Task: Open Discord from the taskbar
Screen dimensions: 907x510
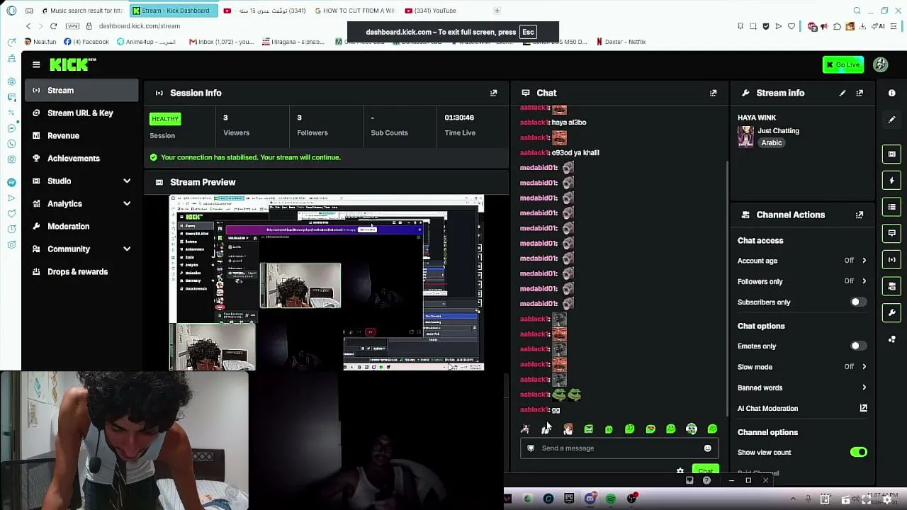Action: [590, 499]
